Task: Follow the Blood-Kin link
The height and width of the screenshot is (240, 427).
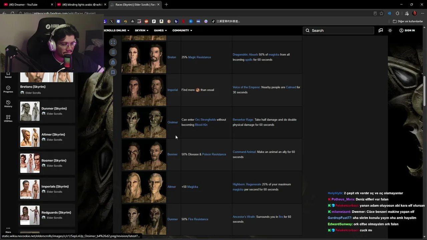Action: pos(201,125)
